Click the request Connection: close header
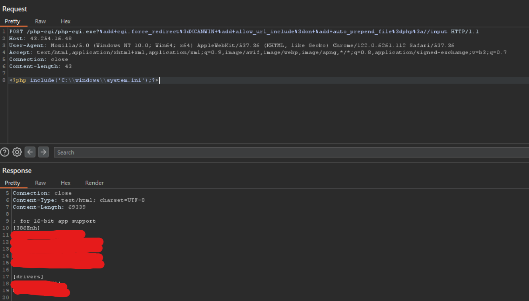 coord(39,59)
